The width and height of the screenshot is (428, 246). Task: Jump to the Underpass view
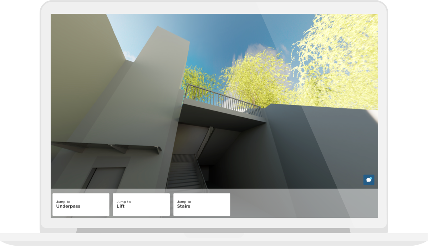(x=81, y=204)
